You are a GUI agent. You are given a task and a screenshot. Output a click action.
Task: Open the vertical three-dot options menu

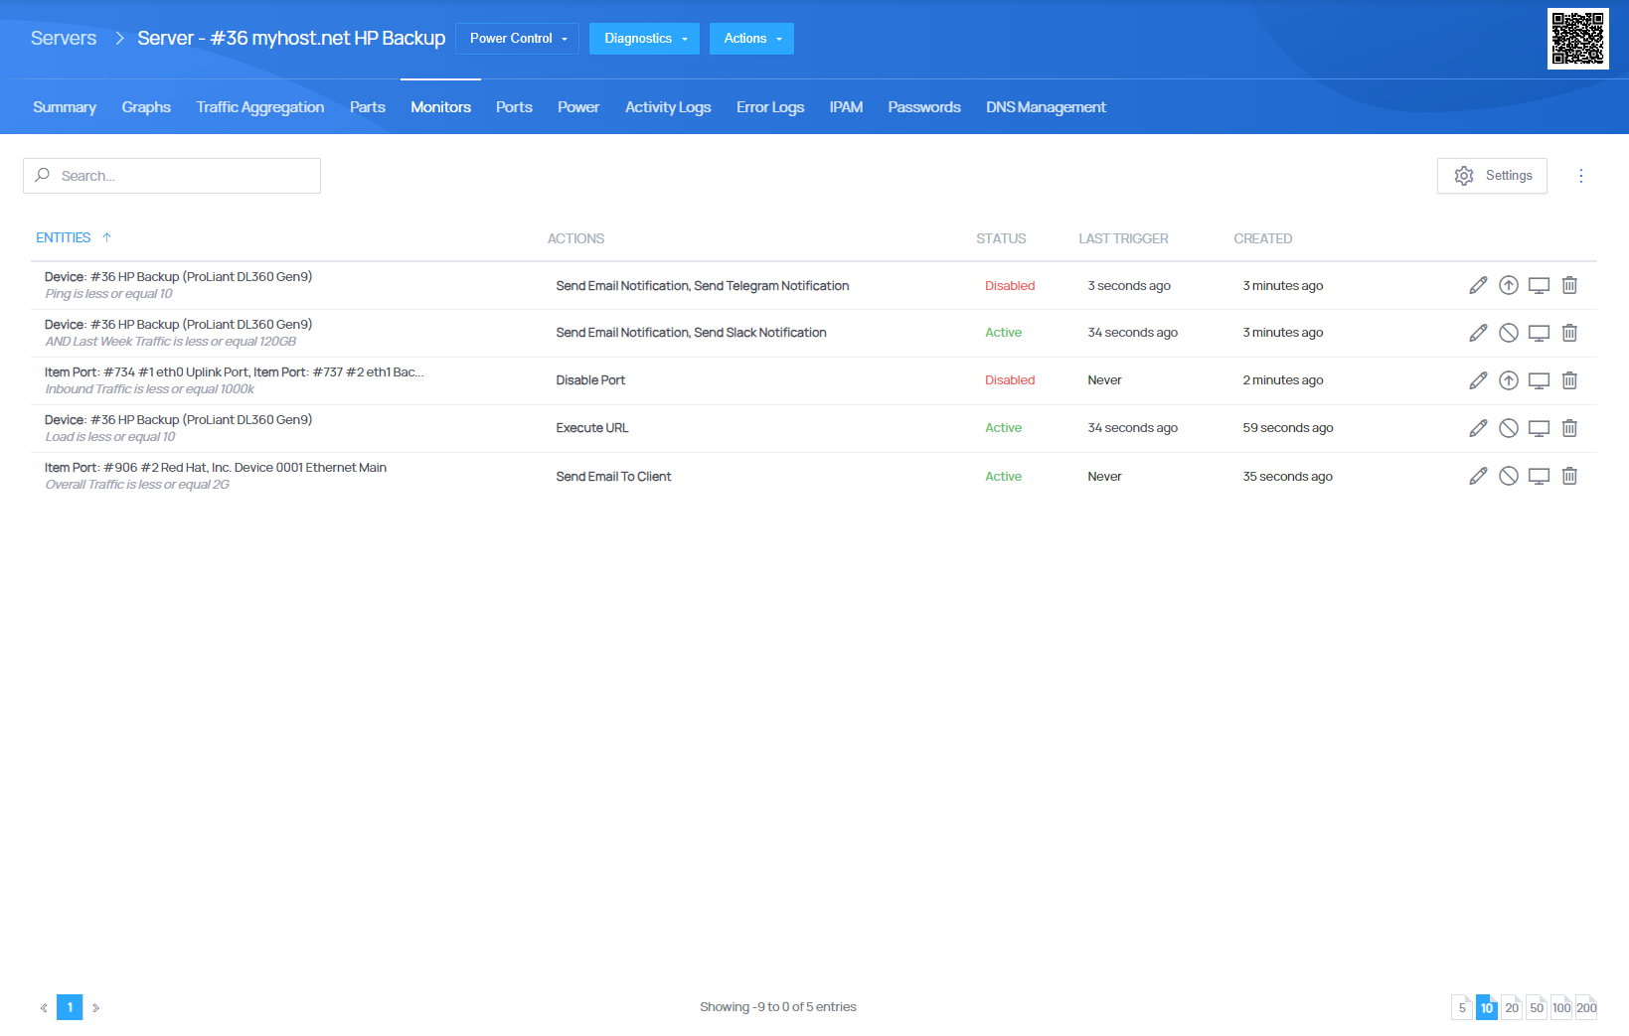point(1581,176)
